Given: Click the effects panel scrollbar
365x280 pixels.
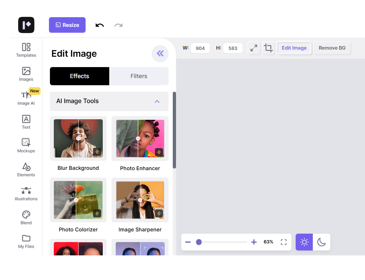Looking at the screenshot, I should coord(174,130).
